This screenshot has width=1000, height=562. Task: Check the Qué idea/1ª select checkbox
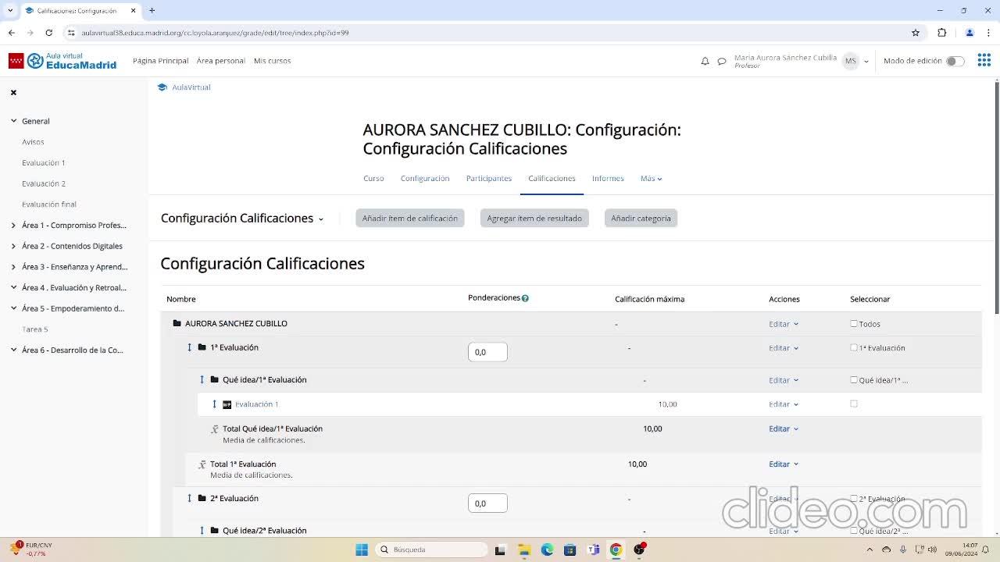click(x=854, y=380)
